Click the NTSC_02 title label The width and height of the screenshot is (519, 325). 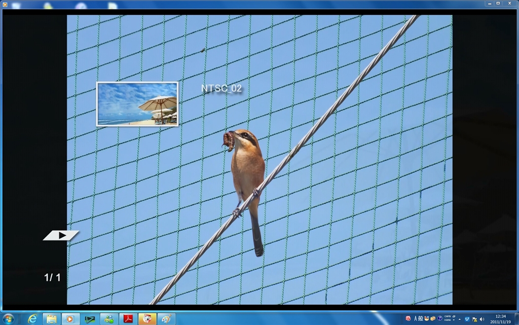[x=221, y=88]
